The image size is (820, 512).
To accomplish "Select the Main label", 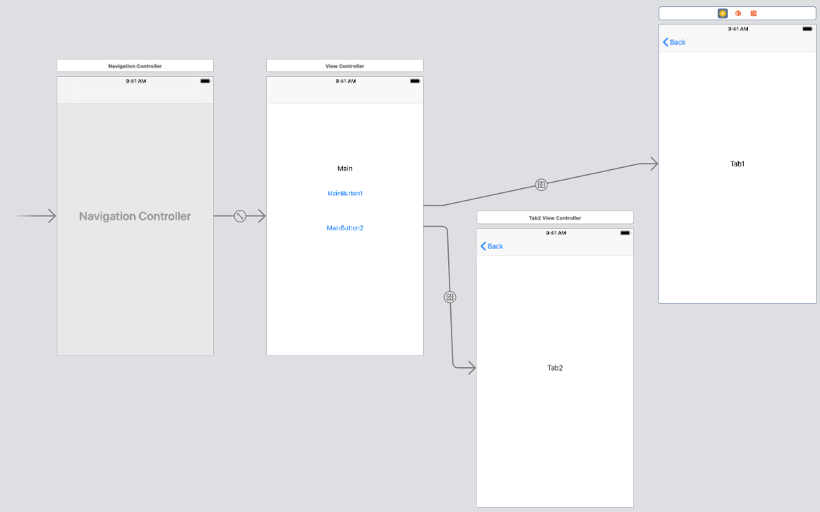I will 345,168.
